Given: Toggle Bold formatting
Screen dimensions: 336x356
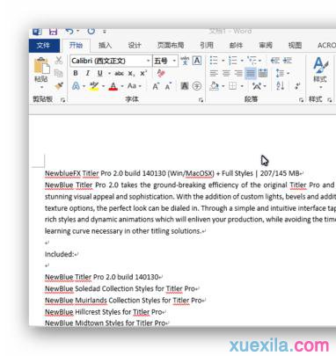Looking at the screenshot, I should (76, 73).
